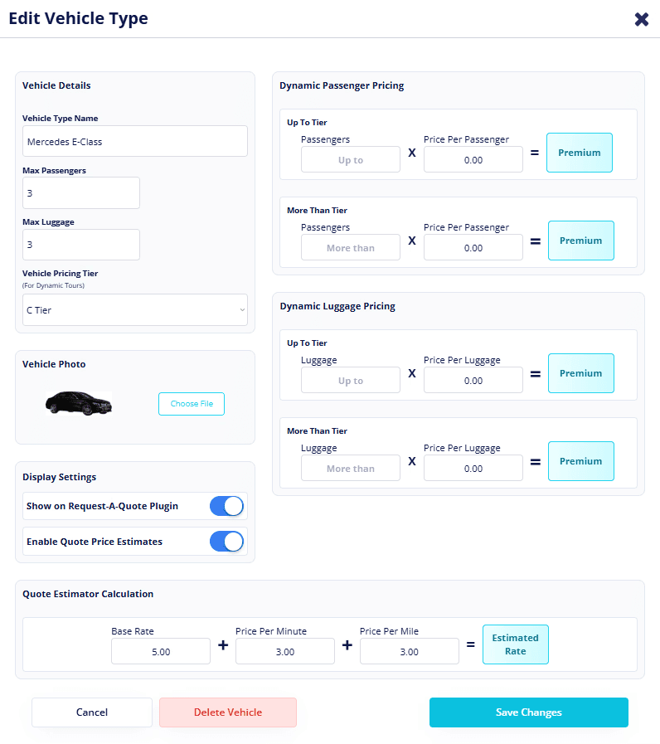
Task: Click the Estimated Rate badge
Action: tap(515, 644)
